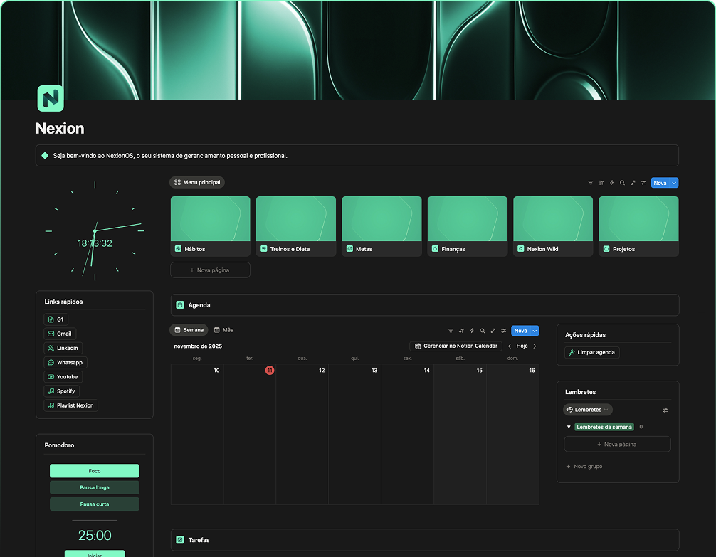Switch to the Mês calendar tab
716x557 pixels.
pos(223,330)
